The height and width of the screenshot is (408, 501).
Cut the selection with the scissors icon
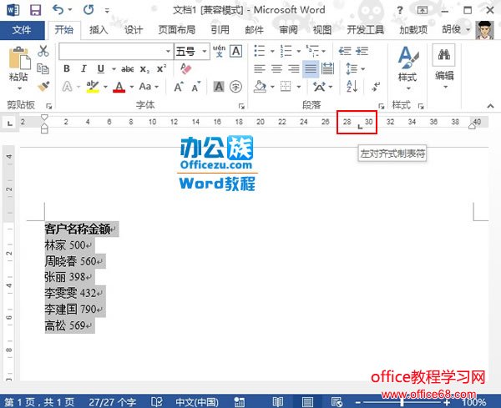(x=43, y=51)
